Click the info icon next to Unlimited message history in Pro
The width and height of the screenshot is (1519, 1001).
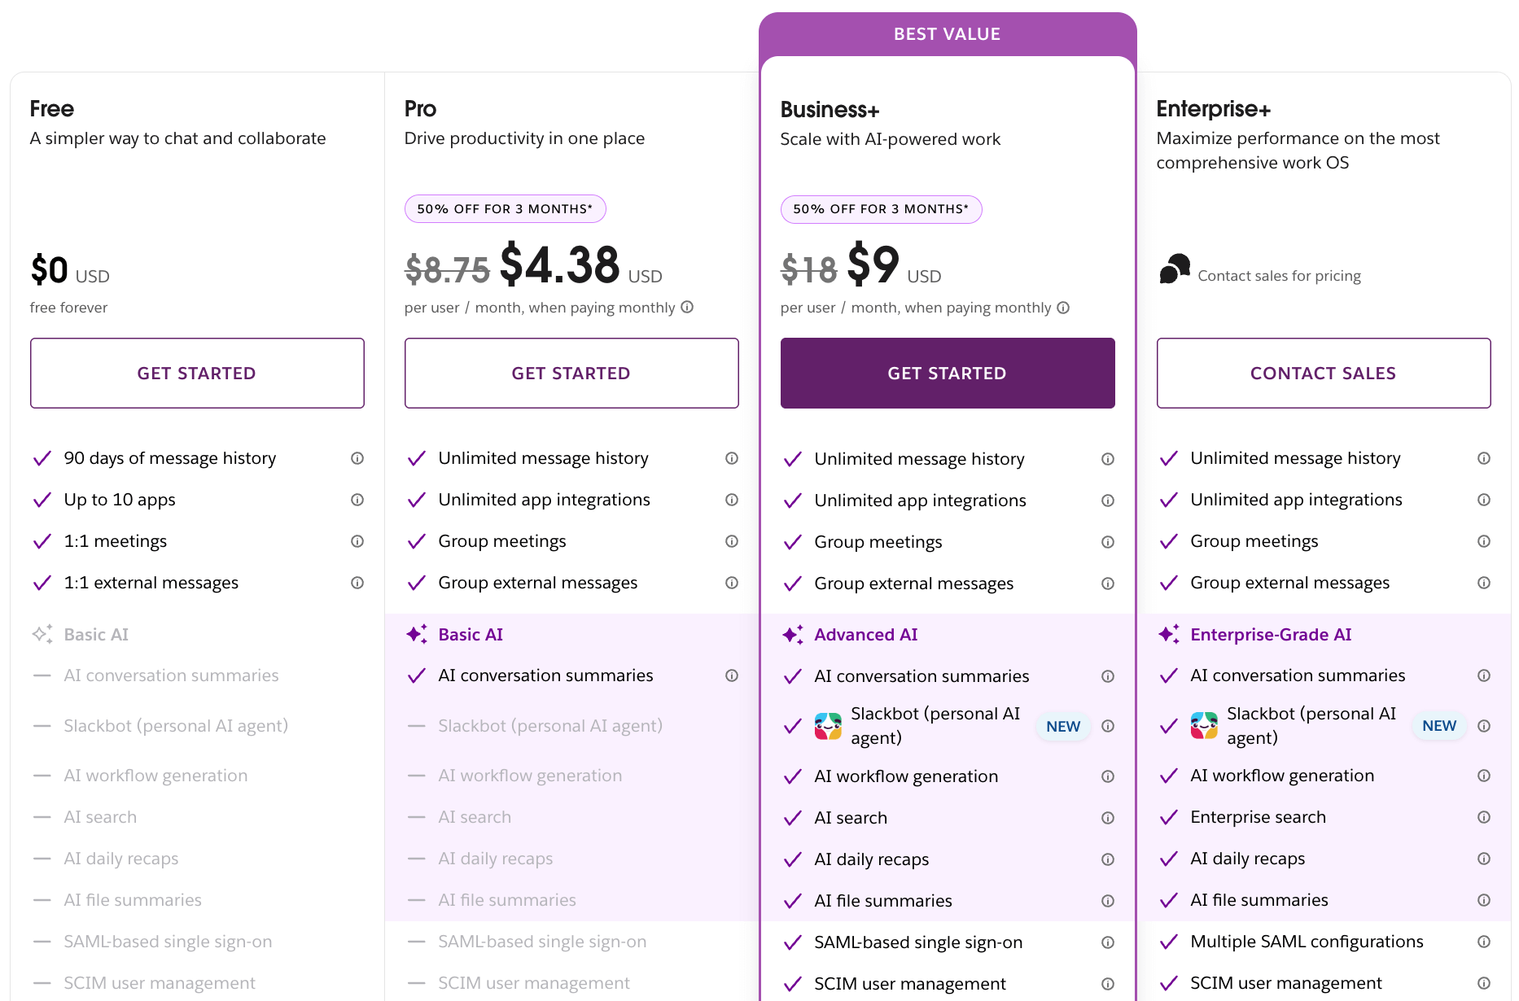(732, 458)
